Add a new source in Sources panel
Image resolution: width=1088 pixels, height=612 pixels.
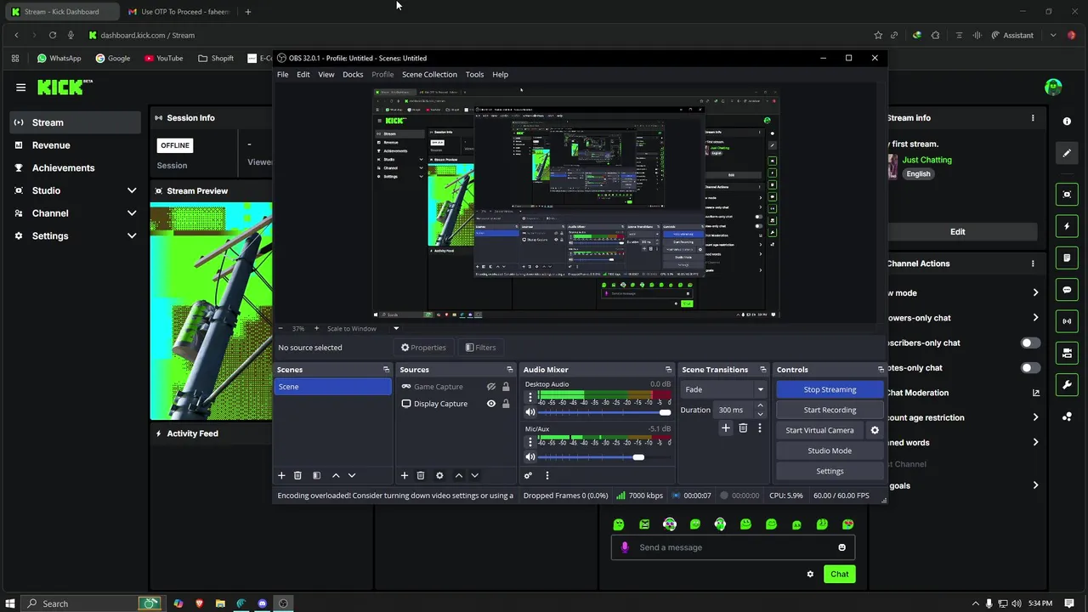coord(405,475)
